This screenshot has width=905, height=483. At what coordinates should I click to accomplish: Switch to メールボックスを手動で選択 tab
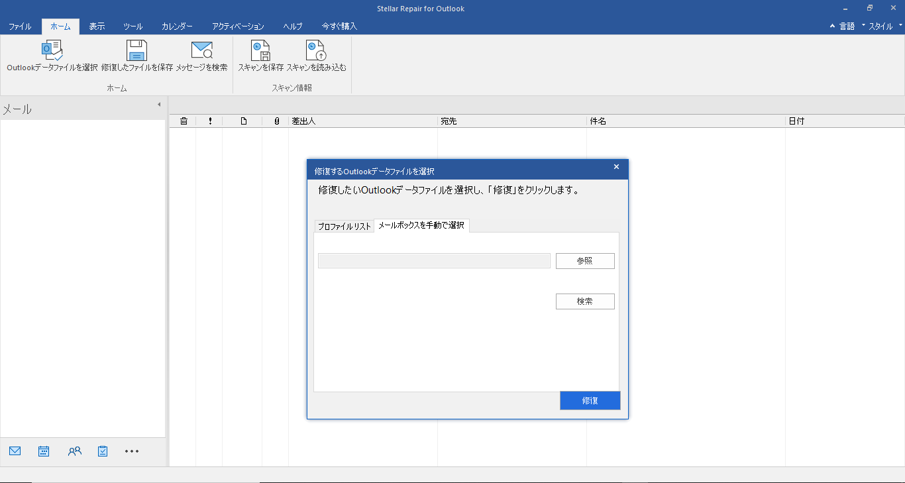point(421,225)
